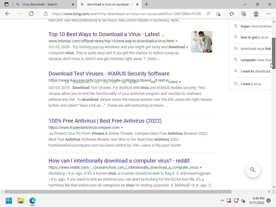Image resolution: width=276 pixels, height=207 pixels.
Task: Click the sync tray icon with red dot
Action: [229, 201]
